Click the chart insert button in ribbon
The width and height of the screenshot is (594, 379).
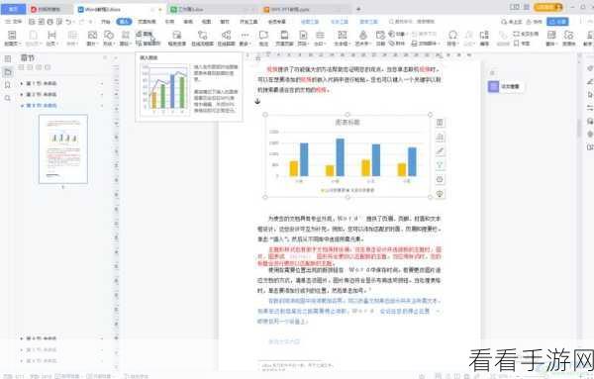click(144, 34)
